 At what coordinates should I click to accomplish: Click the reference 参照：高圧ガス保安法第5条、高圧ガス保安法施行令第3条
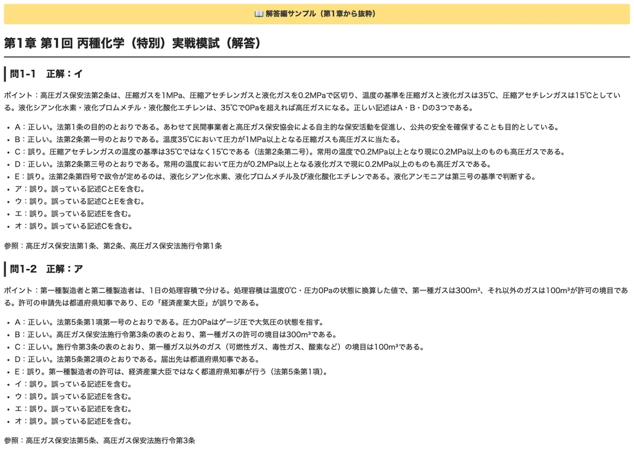coord(100,441)
